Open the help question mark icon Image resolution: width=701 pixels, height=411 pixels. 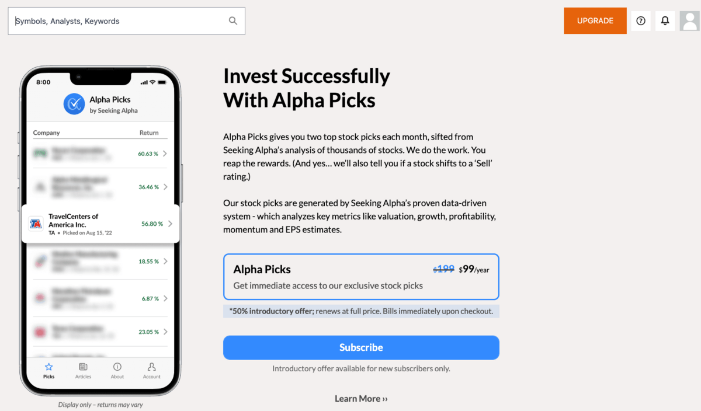click(x=641, y=21)
